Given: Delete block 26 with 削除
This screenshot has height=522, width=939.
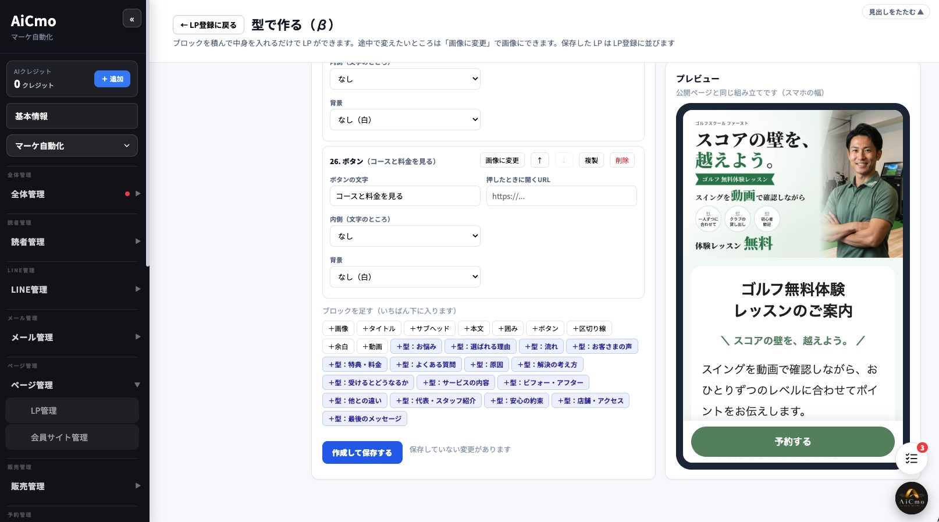Looking at the screenshot, I should [622, 161].
